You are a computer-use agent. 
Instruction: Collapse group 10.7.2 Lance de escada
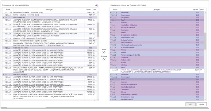(x=4, y=18)
